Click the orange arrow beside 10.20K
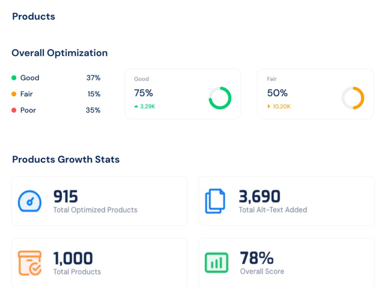This screenshot has width=388, height=287. click(x=269, y=107)
